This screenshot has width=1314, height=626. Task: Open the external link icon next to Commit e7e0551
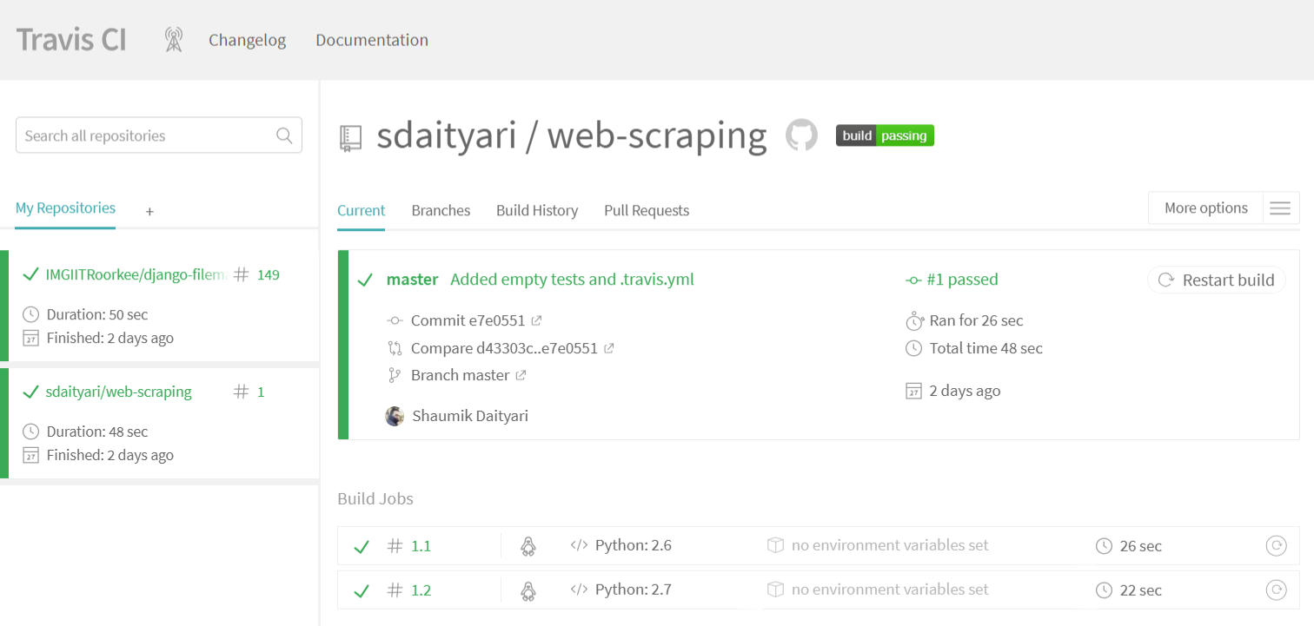tap(535, 320)
